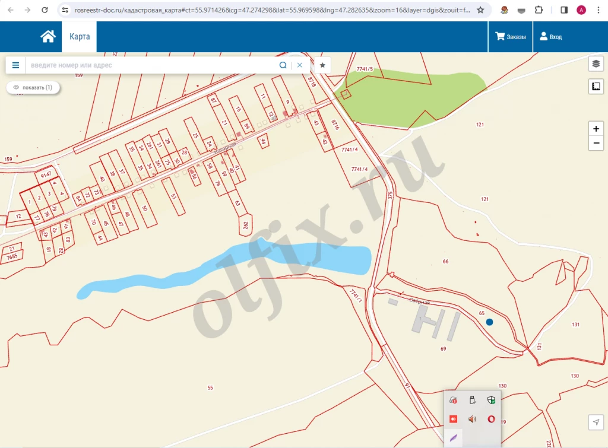Open favorites star next to search bar

tap(322, 65)
